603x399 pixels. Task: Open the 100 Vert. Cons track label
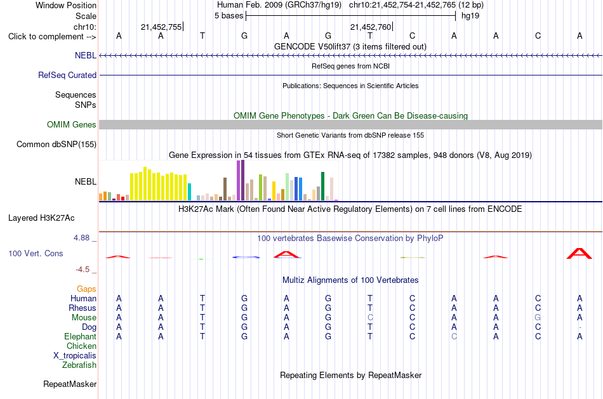point(36,253)
